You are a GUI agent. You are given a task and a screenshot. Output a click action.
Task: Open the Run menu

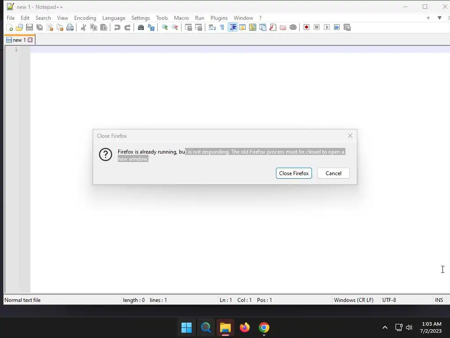click(x=200, y=18)
